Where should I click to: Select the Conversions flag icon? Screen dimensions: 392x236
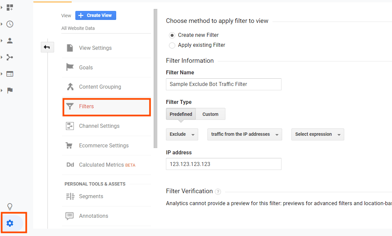10,90
